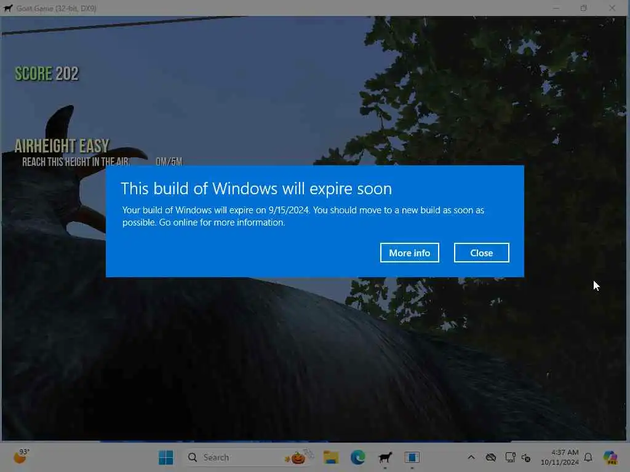Launch Copilot preview from the taskbar
Image resolution: width=630 pixels, height=472 pixels.
click(x=610, y=457)
